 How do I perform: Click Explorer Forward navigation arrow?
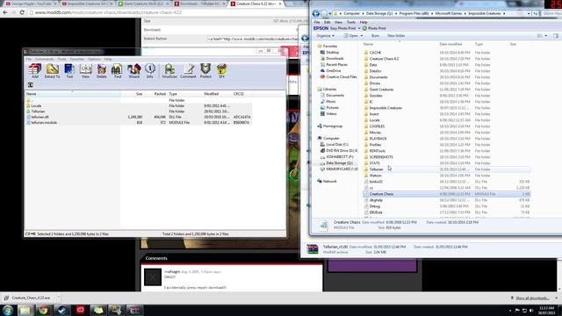pos(325,14)
